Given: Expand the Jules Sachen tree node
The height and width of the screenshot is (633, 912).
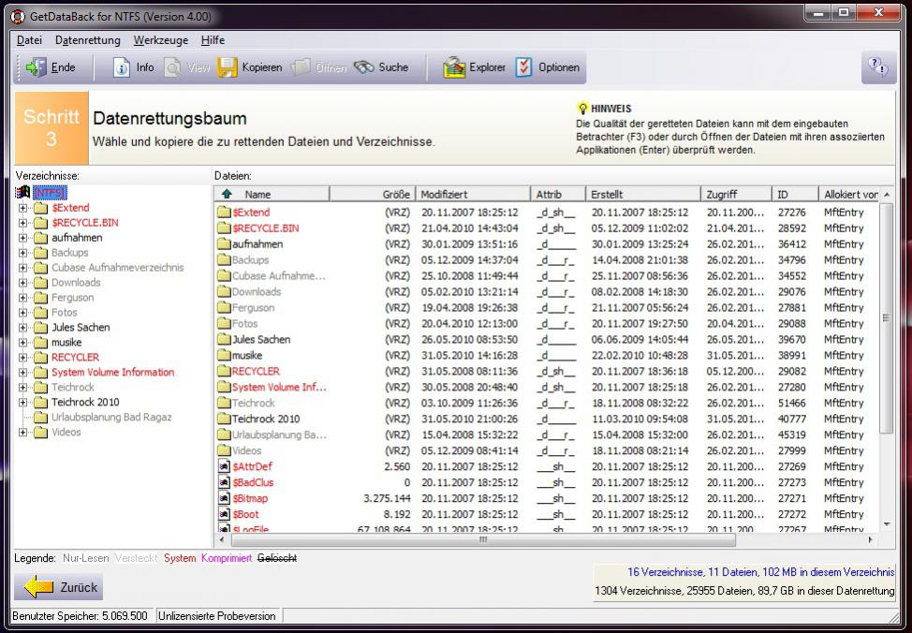Looking at the screenshot, I should (22, 328).
